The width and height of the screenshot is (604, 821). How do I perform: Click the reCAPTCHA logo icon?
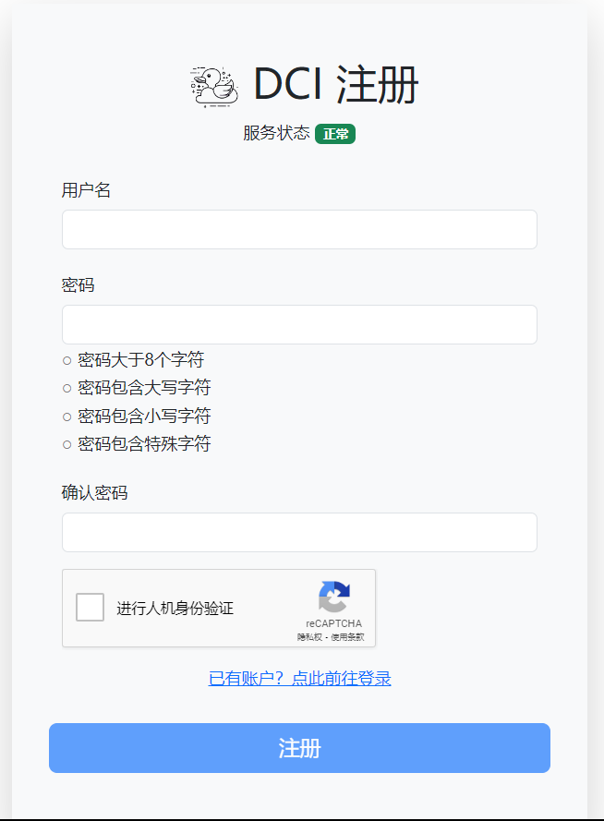point(333,597)
